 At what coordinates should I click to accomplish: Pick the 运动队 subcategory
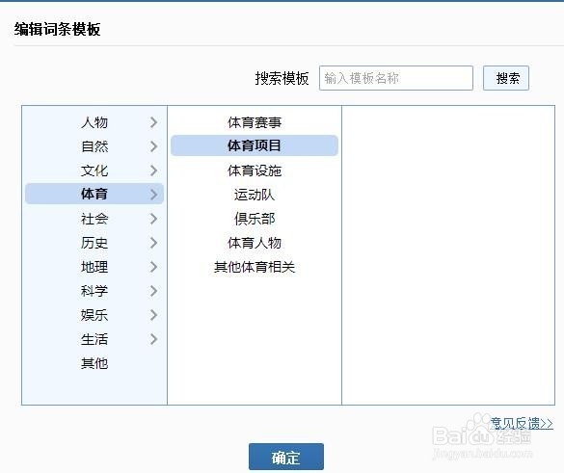tap(255, 195)
